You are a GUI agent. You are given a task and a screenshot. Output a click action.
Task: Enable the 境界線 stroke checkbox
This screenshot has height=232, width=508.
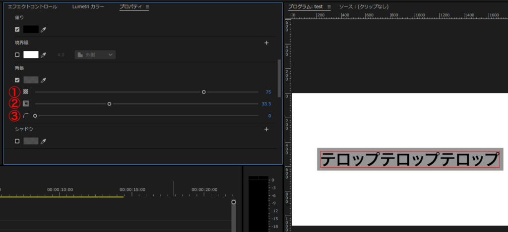(x=17, y=54)
